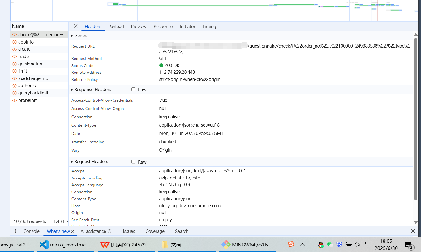Click the JSON icon beside querybanklimit
The image size is (421, 252).
(15, 93)
